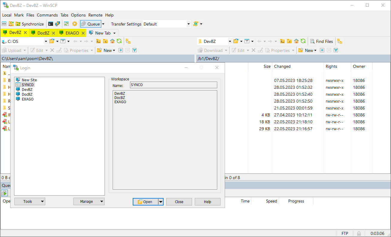Viewport: 391px width, 237px height.
Task: Go to remote parent directory icon
Action: coord(282,41)
